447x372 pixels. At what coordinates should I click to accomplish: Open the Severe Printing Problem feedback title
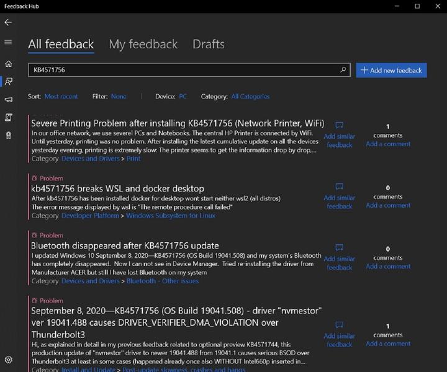point(171,123)
